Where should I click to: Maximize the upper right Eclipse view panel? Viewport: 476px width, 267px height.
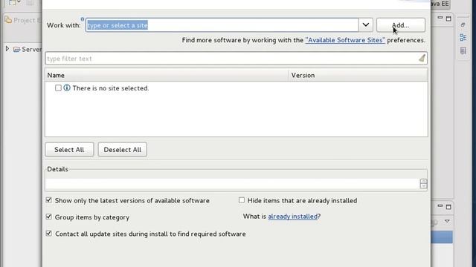[448, 19]
